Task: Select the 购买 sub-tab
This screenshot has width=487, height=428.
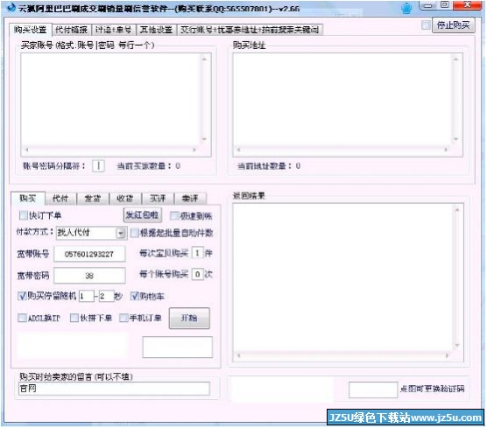Action: (x=28, y=198)
